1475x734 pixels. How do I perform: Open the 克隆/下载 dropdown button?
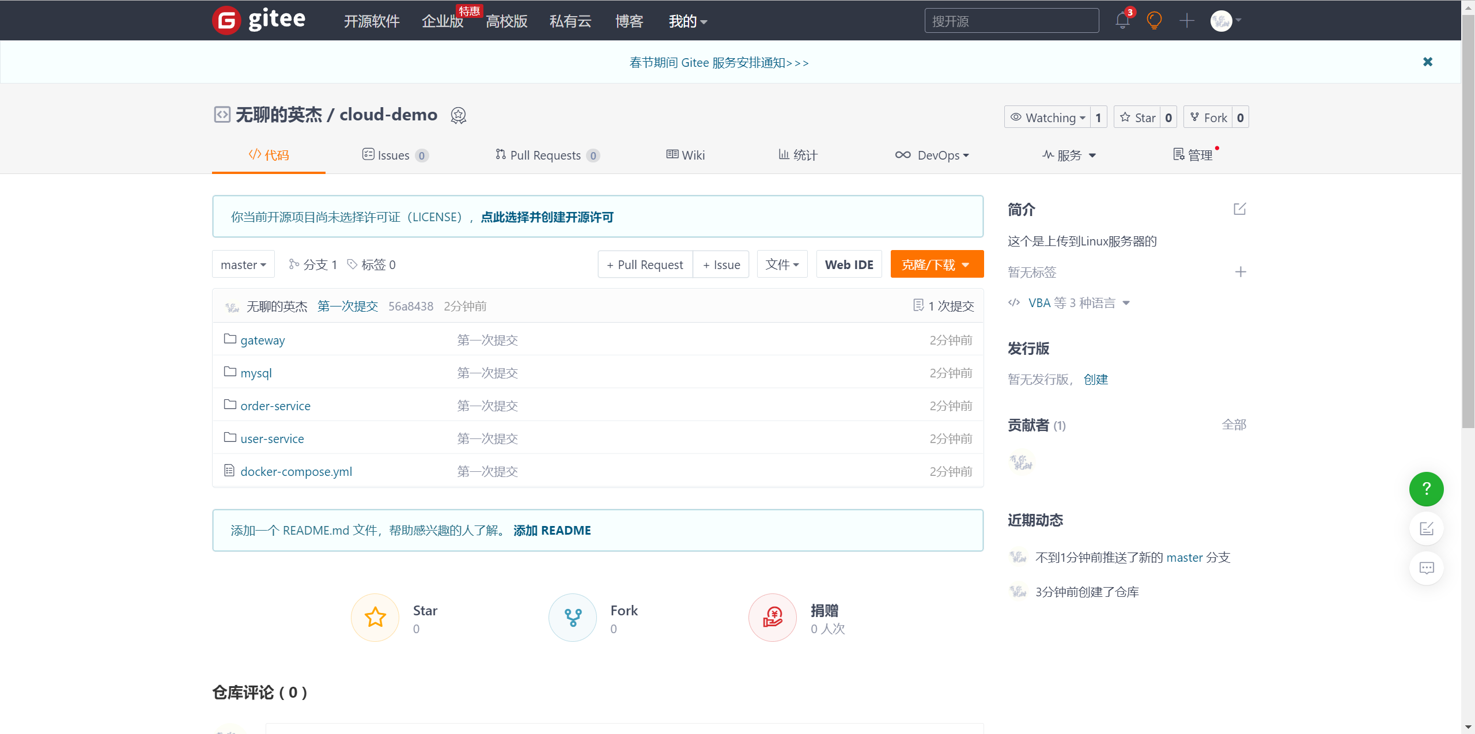(936, 264)
